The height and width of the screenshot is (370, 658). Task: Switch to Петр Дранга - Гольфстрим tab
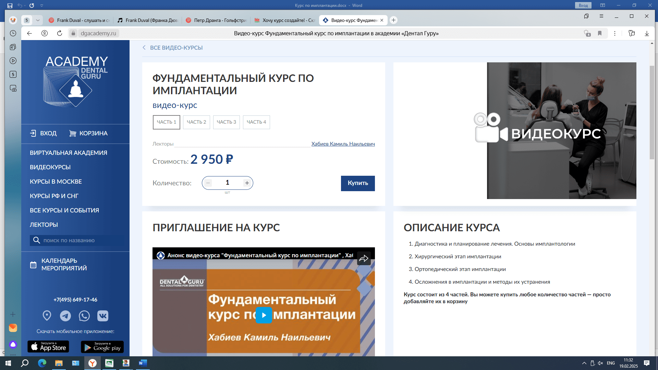(216, 20)
